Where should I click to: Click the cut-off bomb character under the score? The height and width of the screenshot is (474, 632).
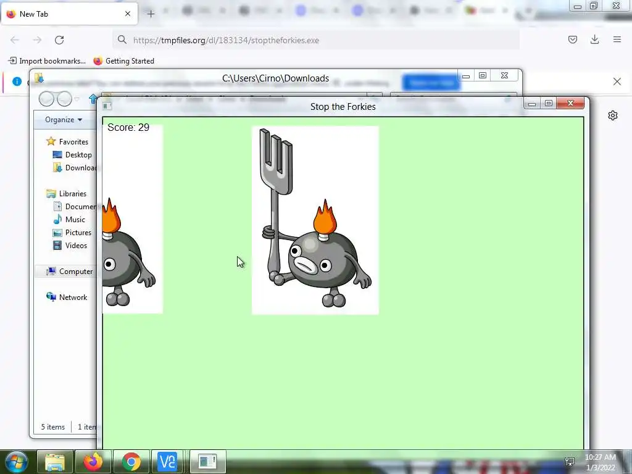tap(132, 219)
